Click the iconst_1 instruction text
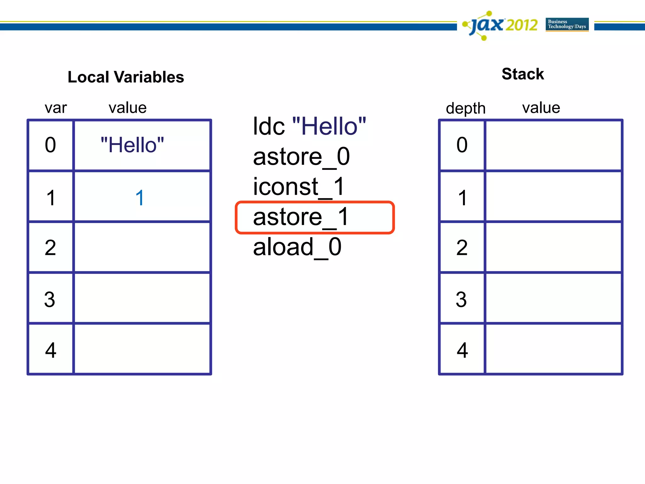 (x=299, y=187)
